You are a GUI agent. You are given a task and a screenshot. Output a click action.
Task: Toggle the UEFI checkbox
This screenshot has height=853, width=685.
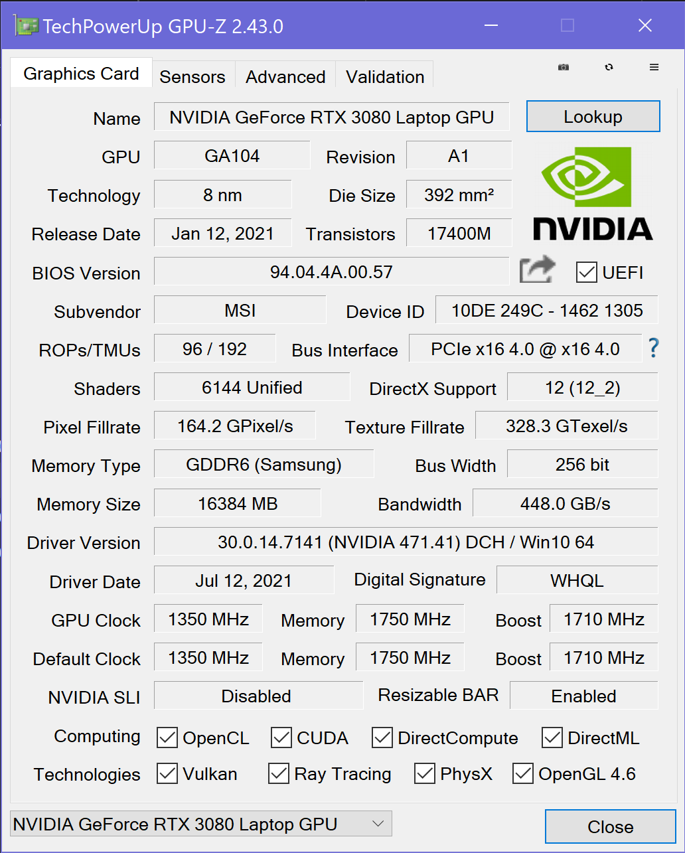tap(587, 272)
